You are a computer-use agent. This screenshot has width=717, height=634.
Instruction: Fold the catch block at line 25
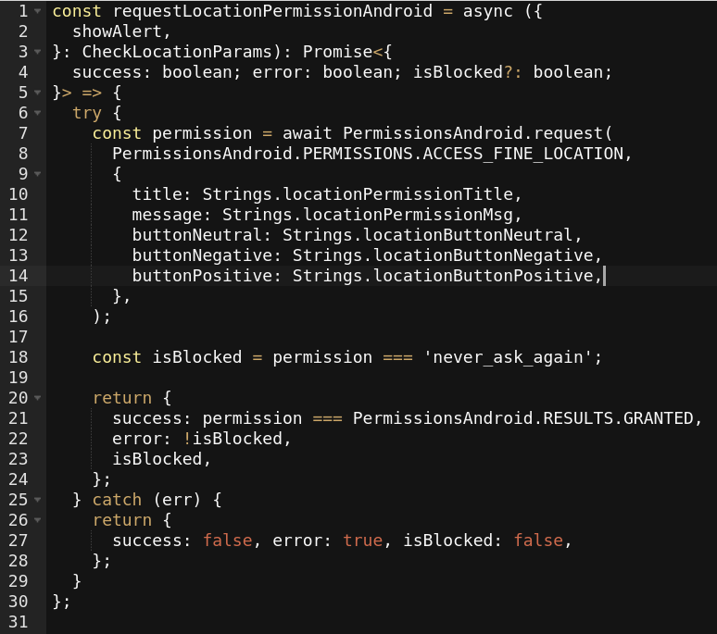(x=37, y=500)
